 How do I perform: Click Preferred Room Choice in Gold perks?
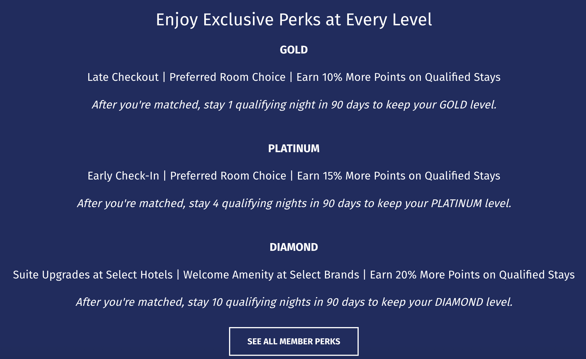click(227, 77)
